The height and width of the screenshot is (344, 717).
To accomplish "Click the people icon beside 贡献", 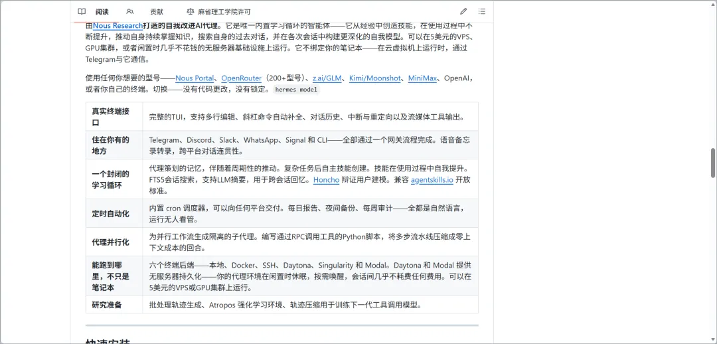I will tap(130, 11).
